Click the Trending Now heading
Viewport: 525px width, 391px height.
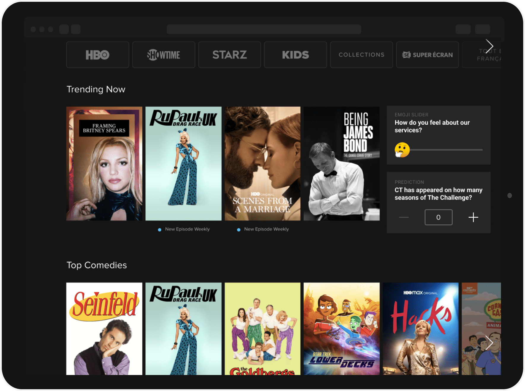click(96, 89)
